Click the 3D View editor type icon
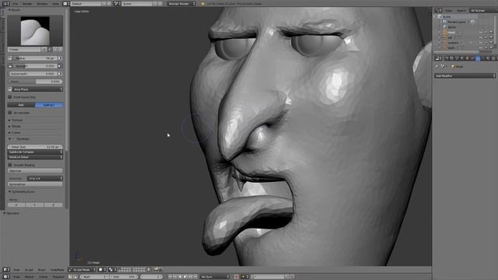This screenshot has height=280, width=498. pyautogui.click(x=6, y=270)
